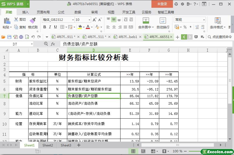The image size is (234, 155).
Task: Click the insert function fx icon
Action: click(x=53, y=44)
